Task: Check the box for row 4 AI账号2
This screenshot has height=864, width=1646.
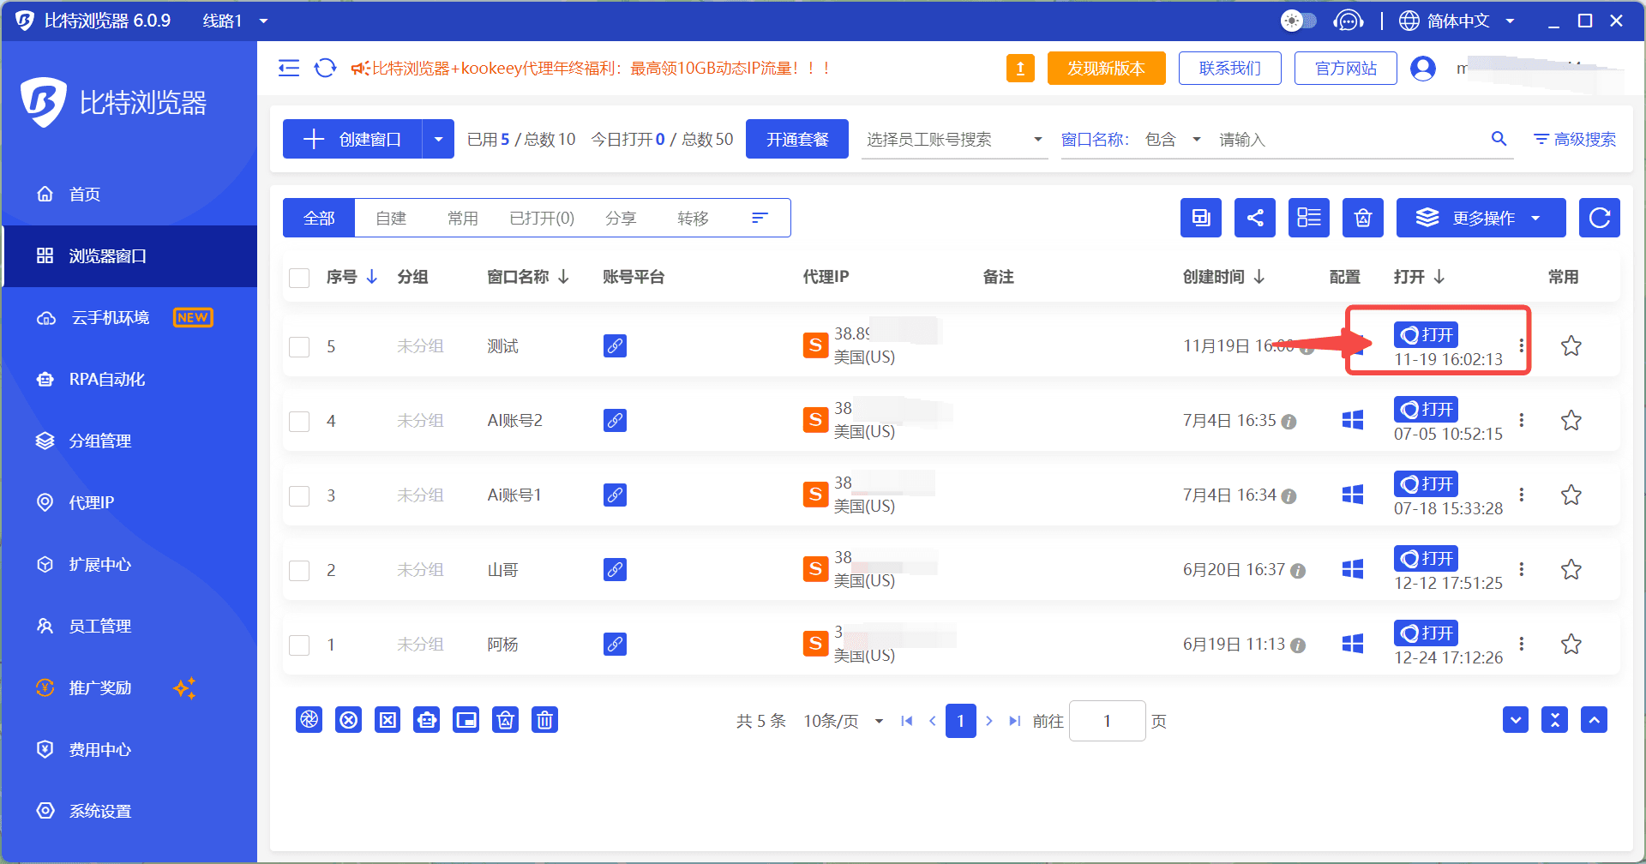Action: coord(299,421)
